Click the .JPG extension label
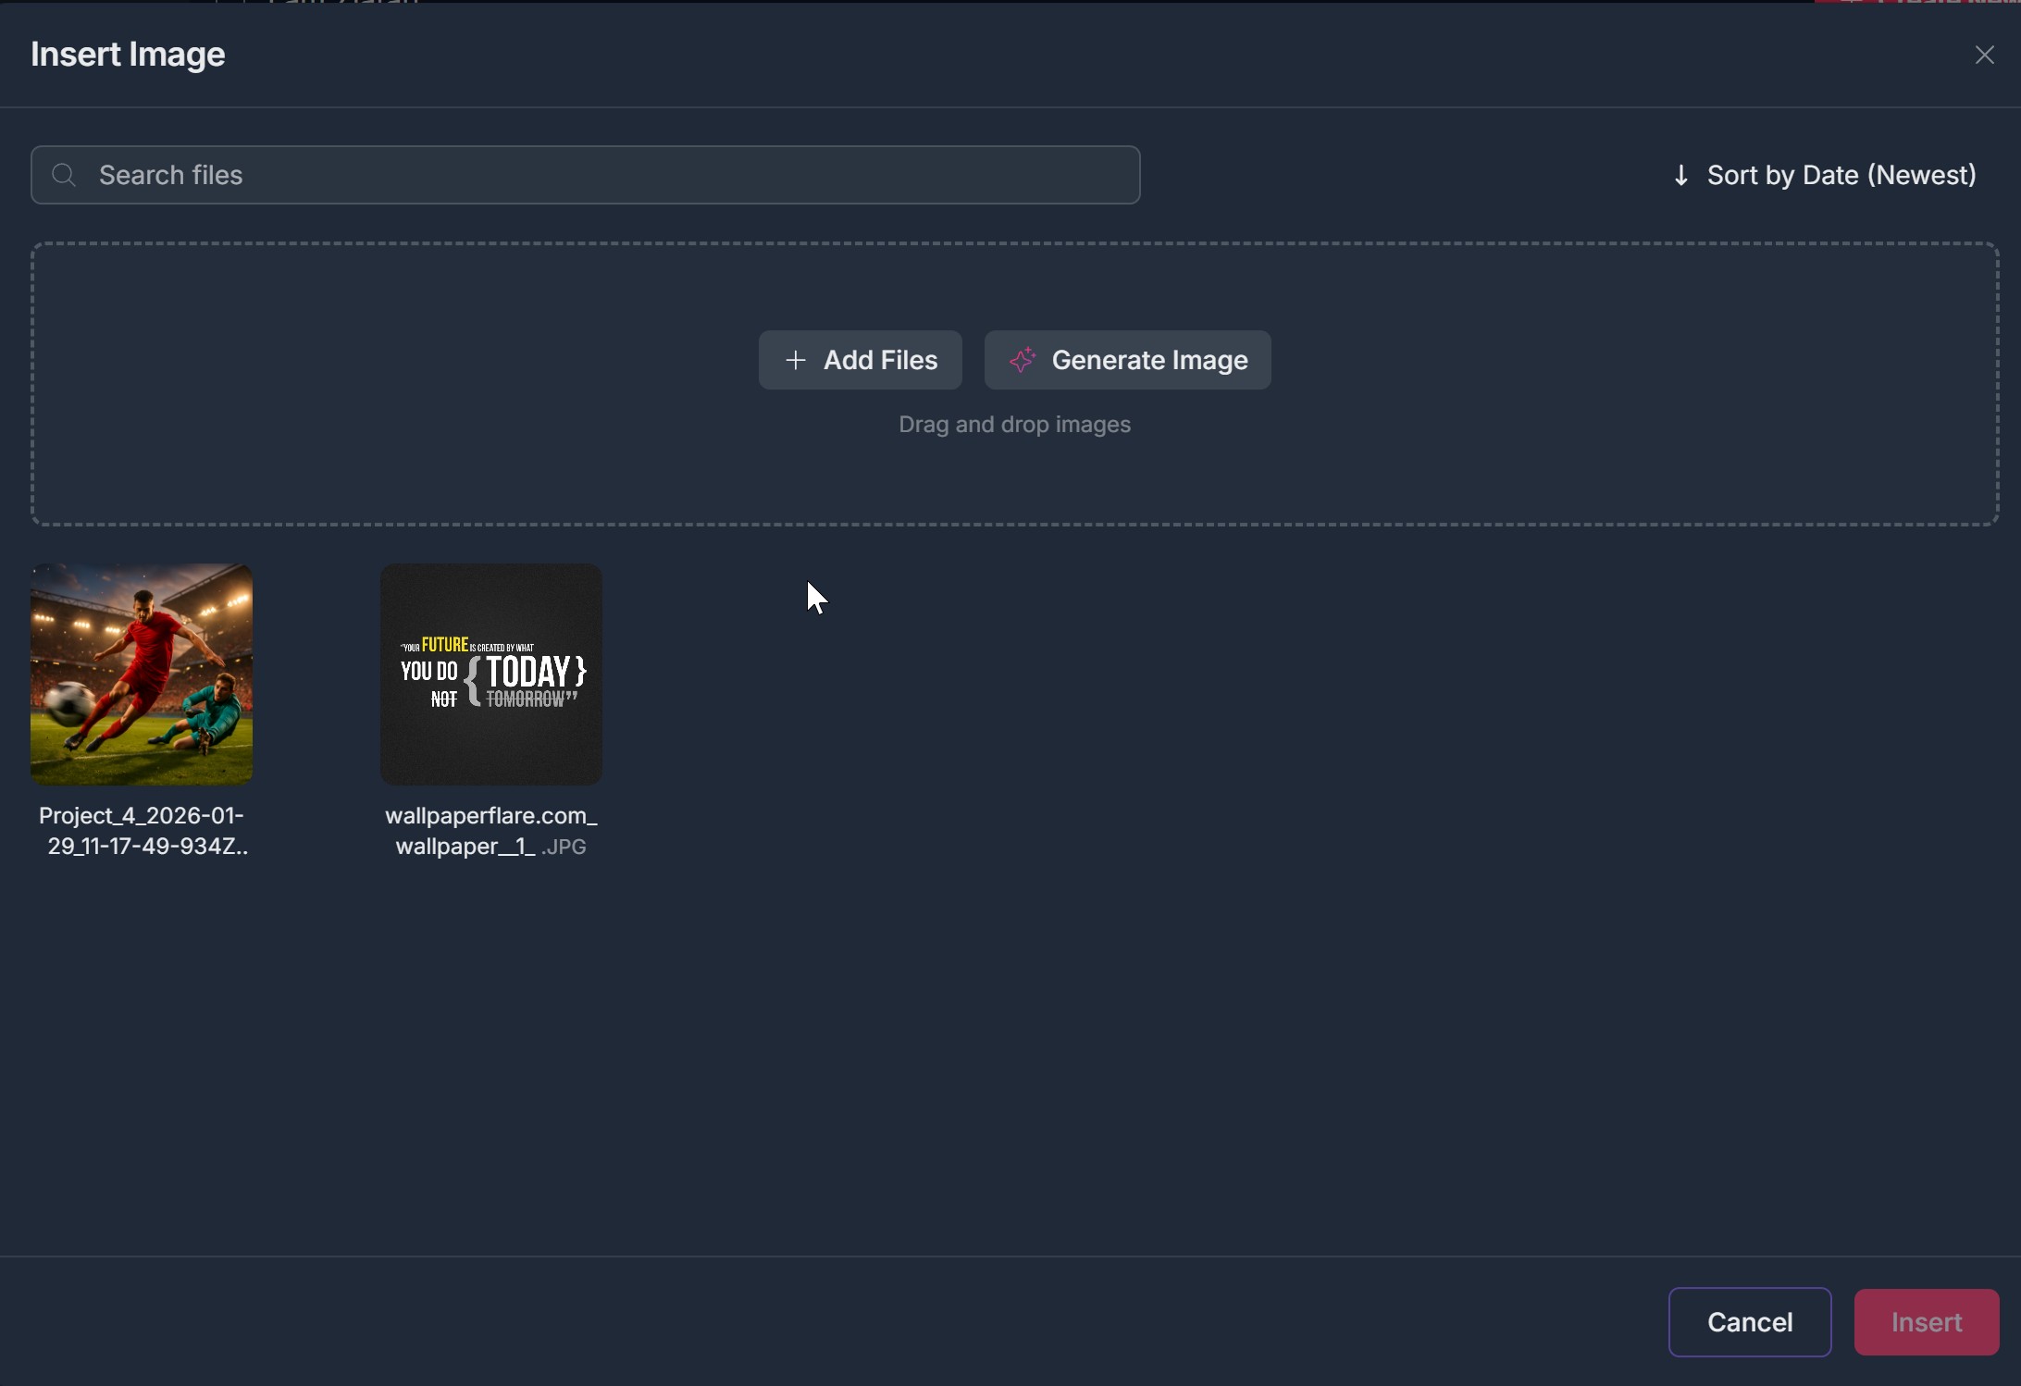 click(x=564, y=848)
